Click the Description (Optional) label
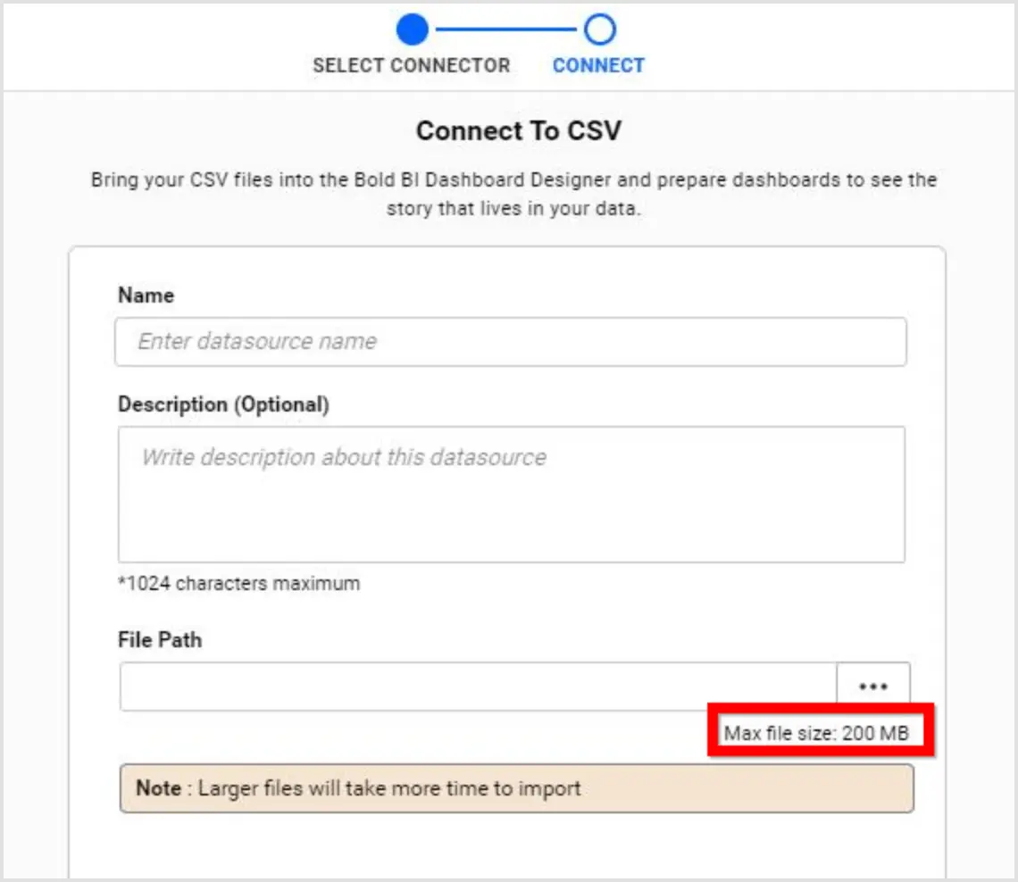Screen dimensions: 1018x882 [223, 404]
